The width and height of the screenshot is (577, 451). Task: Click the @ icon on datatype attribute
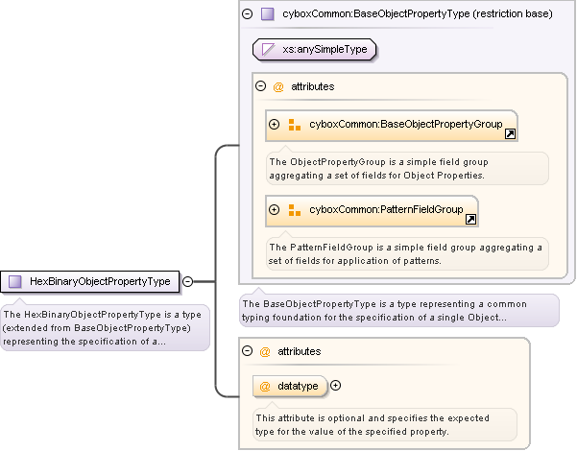[265, 386]
